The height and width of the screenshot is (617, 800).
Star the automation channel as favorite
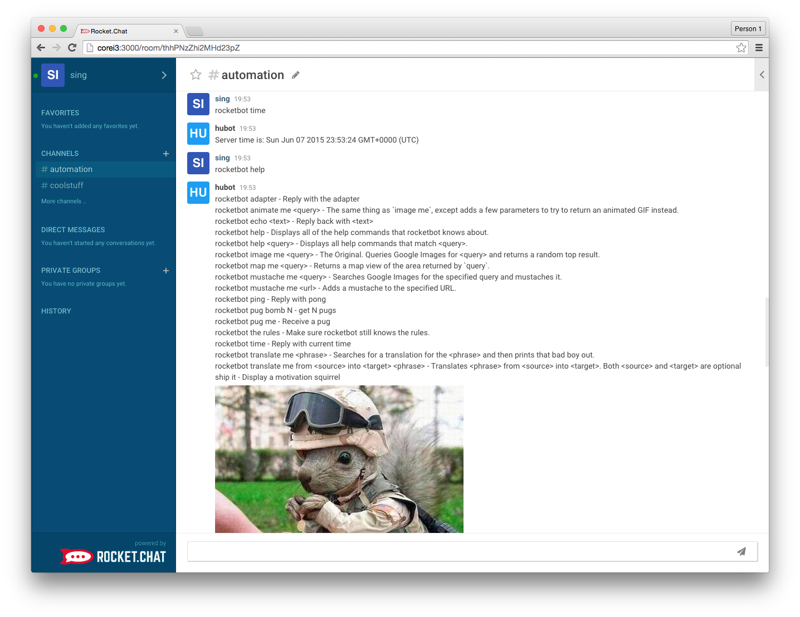pos(196,75)
